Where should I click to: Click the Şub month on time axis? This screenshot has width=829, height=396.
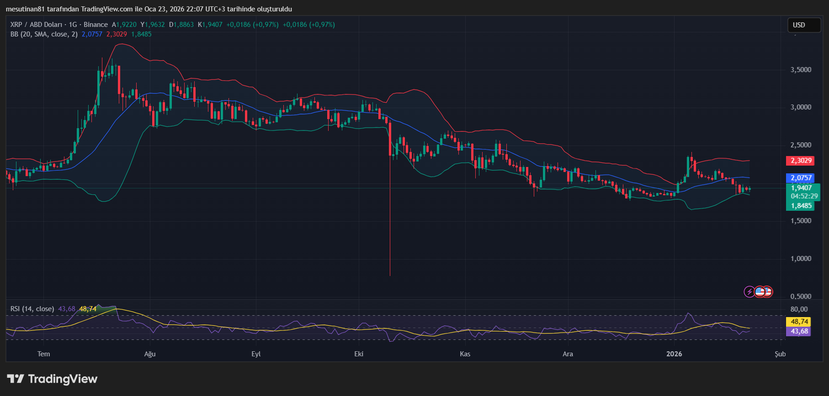(780, 354)
